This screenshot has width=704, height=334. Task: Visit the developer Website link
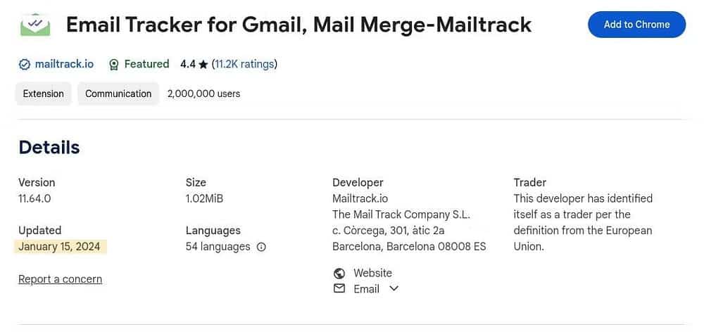tap(372, 273)
